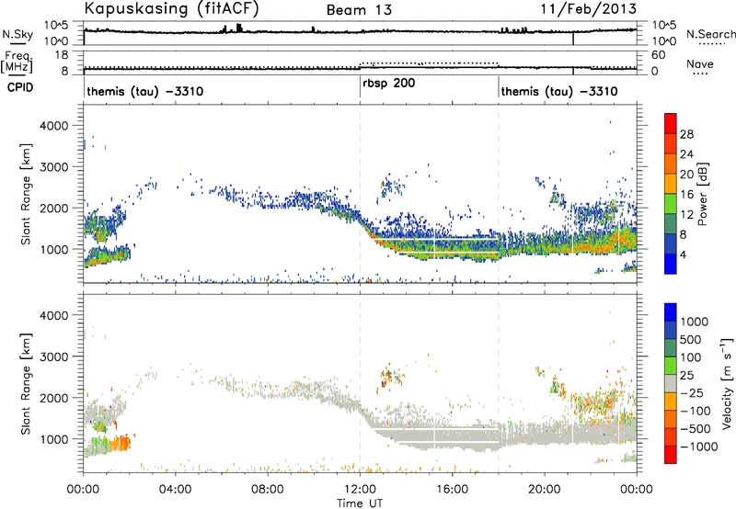
Task: Select the "Freq. [MHz]" axis label
Action: [x=17, y=62]
